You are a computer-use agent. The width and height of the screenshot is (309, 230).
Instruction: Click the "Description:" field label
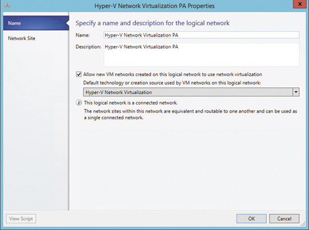point(88,47)
